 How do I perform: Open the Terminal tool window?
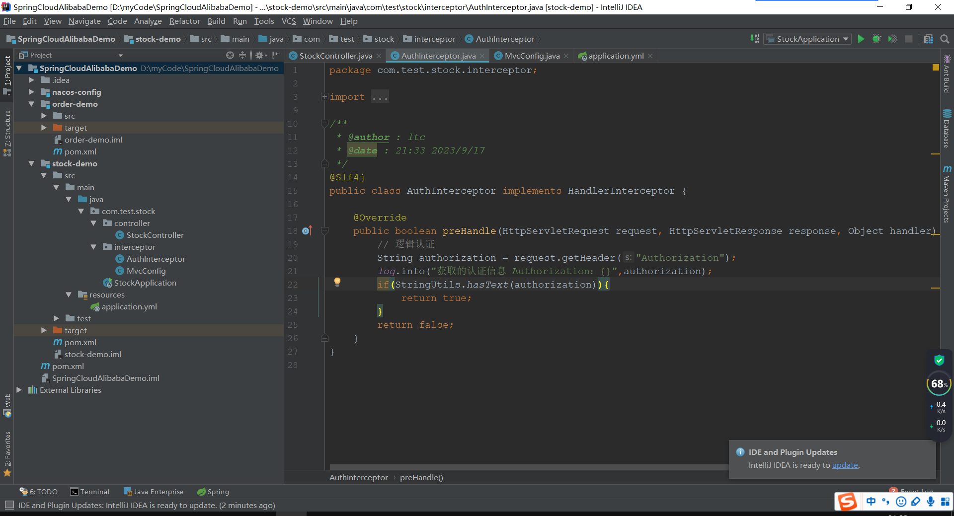pyautogui.click(x=90, y=492)
